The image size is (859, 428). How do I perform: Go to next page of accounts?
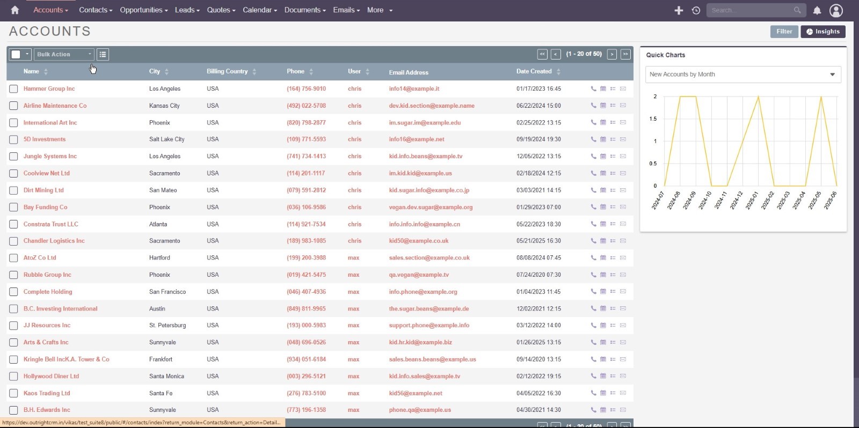[x=612, y=54]
